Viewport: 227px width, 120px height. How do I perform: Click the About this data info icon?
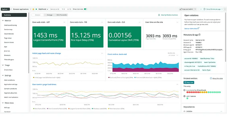[211, 78]
